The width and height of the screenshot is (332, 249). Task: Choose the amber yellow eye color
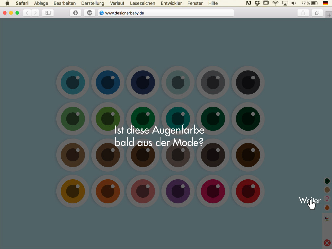pos(73,191)
